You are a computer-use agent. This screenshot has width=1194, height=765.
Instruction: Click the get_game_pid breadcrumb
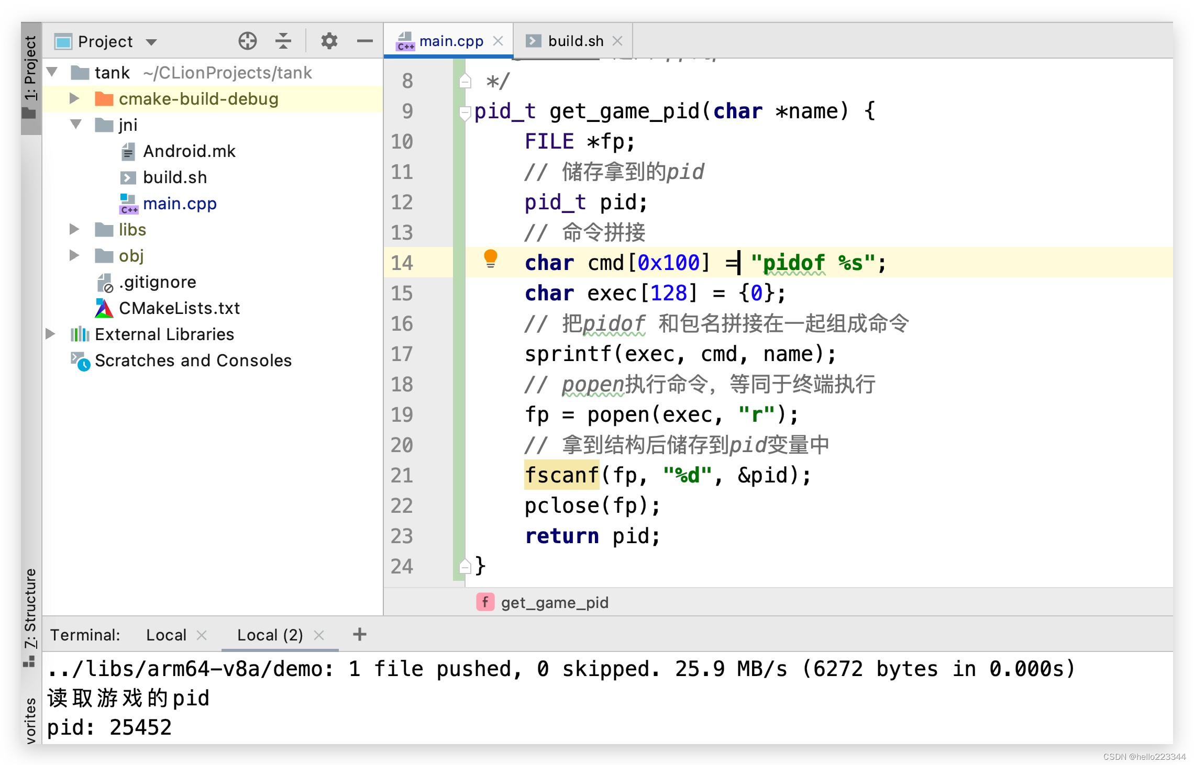554,602
